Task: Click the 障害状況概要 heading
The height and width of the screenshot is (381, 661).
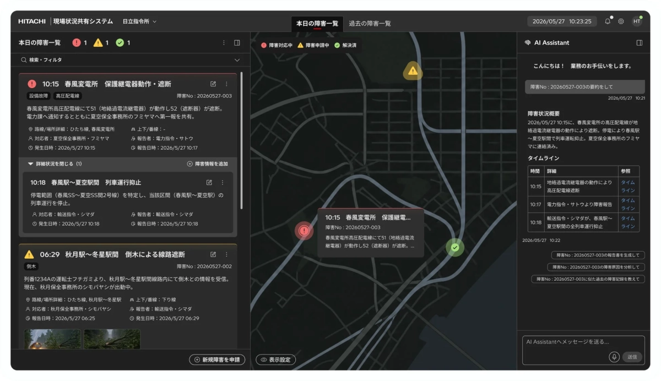Action: point(543,113)
